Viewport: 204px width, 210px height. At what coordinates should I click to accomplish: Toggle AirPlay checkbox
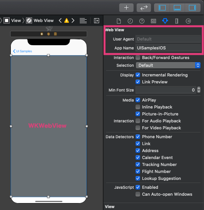138,100
